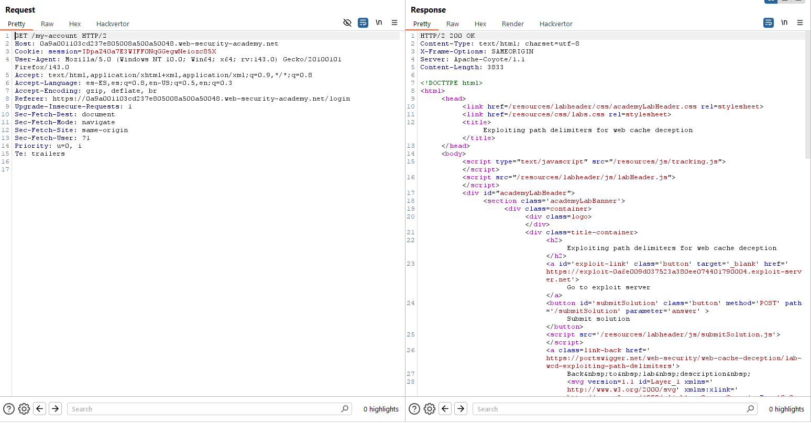Jump to previous match in response panel
Image resolution: width=811 pixels, height=423 pixels.
point(445,409)
